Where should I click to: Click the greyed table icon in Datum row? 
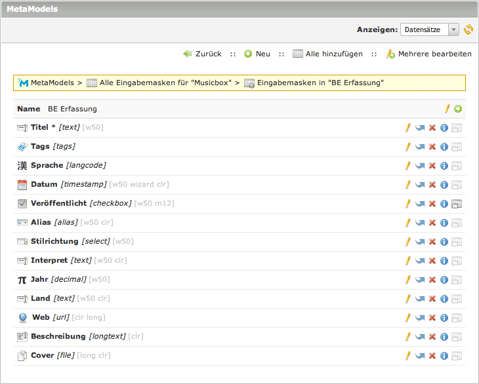[457, 185]
